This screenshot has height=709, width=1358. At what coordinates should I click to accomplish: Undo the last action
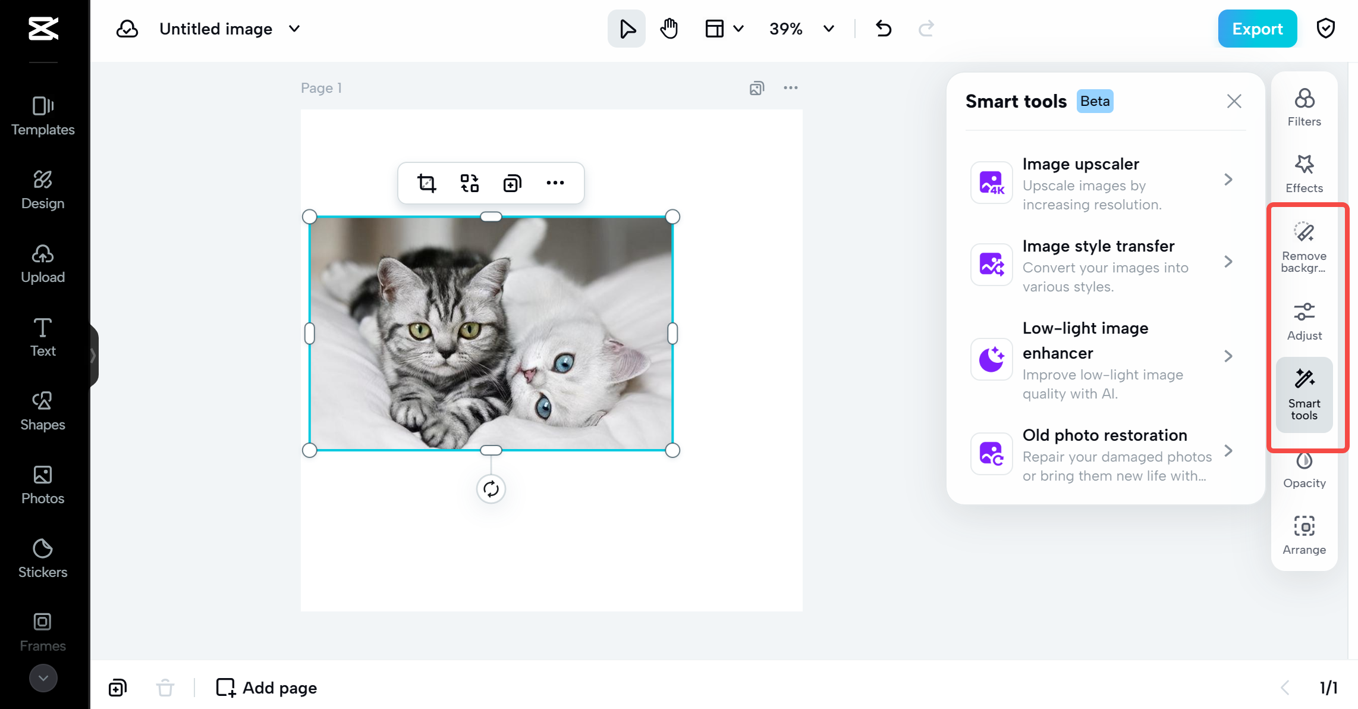[884, 29]
